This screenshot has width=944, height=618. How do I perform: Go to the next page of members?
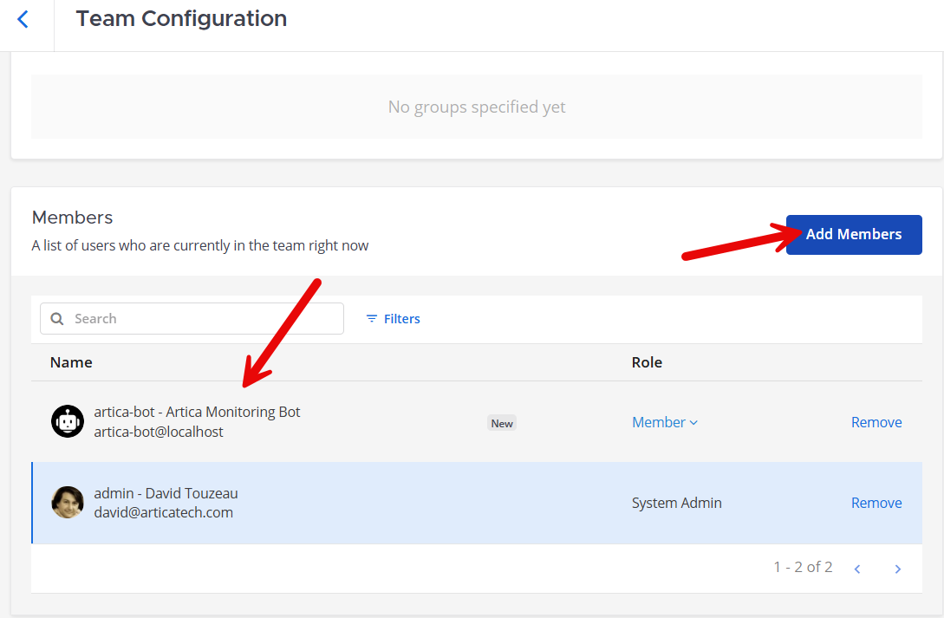897,569
